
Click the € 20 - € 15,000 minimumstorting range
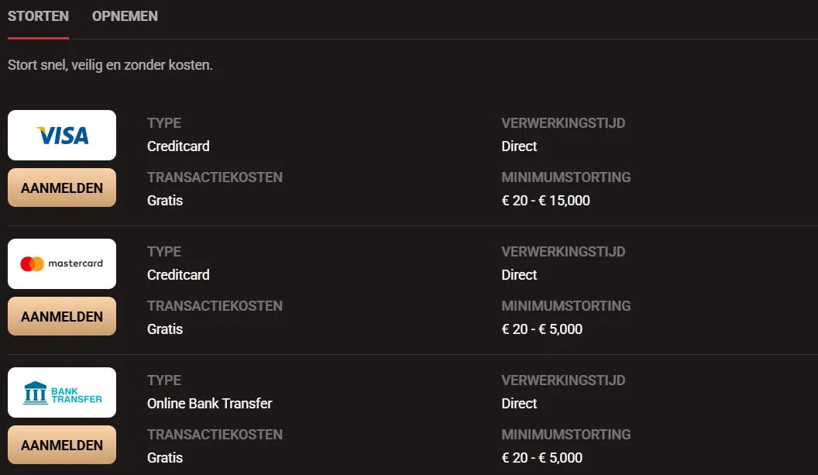point(545,200)
